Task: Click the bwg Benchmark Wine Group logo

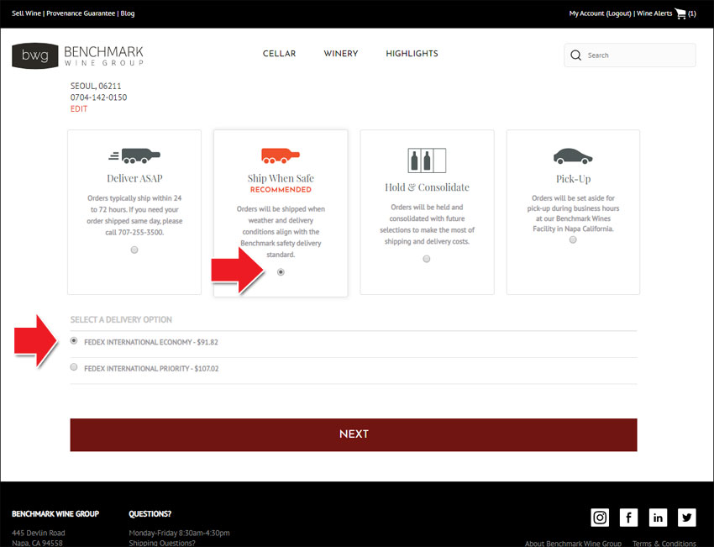Action: [78, 55]
